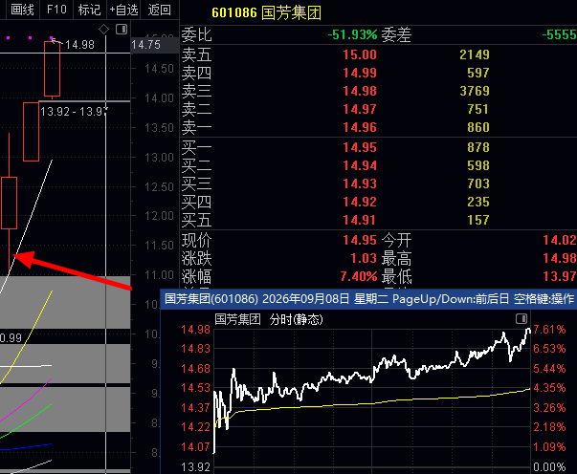Click 卖三 price 14.98

pos(360,91)
